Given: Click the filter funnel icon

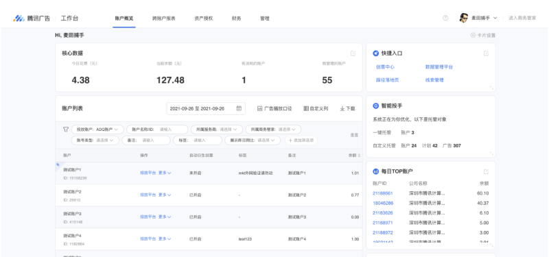Looking at the screenshot, I should click(x=65, y=130).
